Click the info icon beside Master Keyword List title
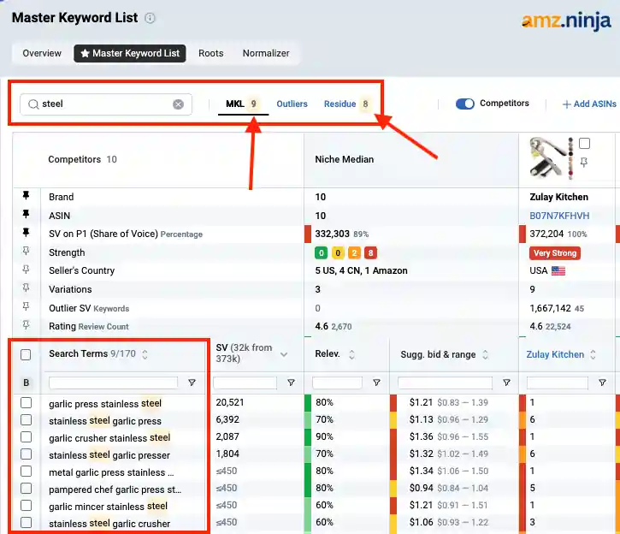The width and height of the screenshot is (620, 534). [151, 18]
